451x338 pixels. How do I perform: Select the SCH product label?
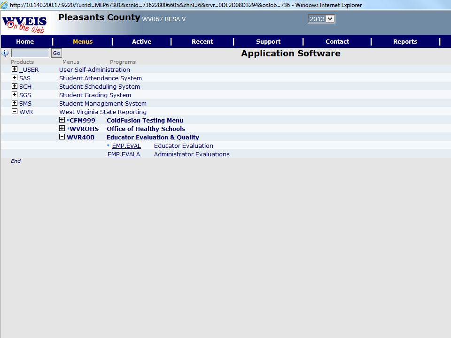[25, 86]
